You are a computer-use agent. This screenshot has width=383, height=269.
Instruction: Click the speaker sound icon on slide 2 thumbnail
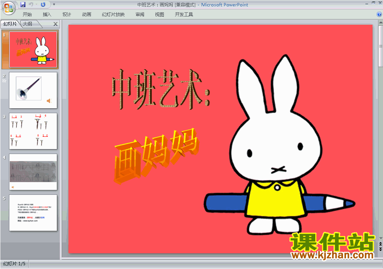pyautogui.click(x=49, y=101)
